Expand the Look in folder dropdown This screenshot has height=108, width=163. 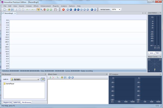[38, 79]
